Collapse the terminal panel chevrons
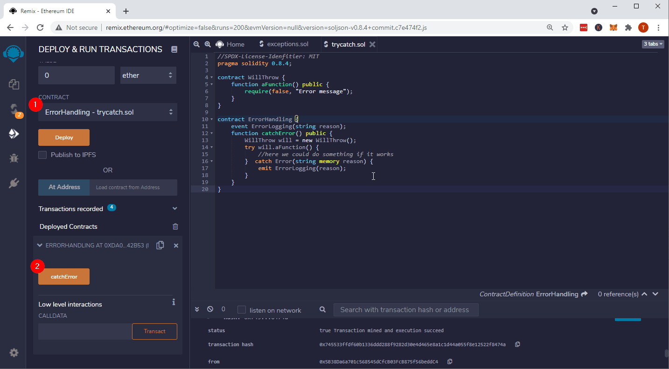The width and height of the screenshot is (669, 369). [197, 309]
